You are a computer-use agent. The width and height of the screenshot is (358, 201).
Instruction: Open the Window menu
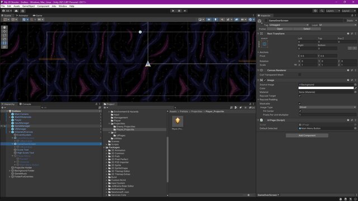[63, 6]
